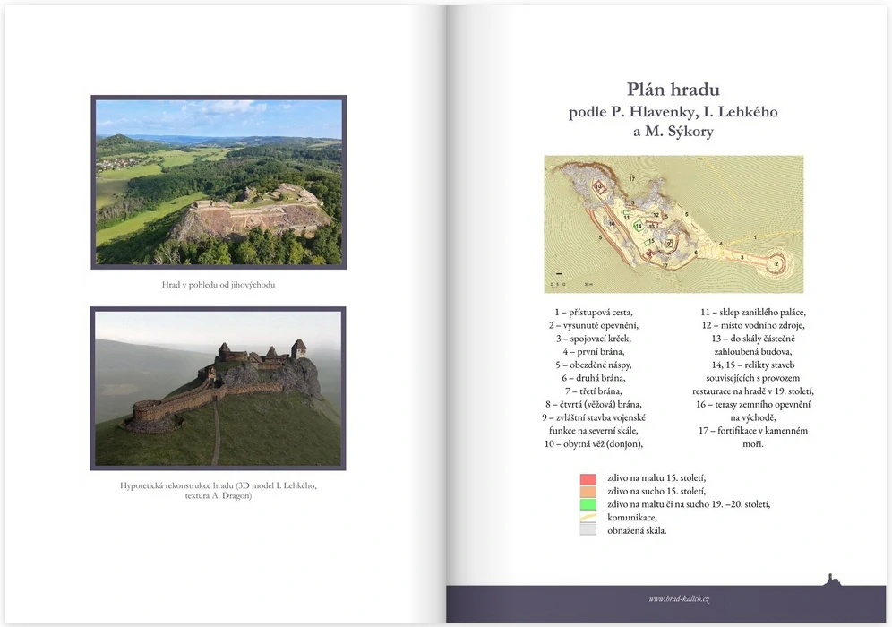Pick the orange dry masonry legend swatch
This screenshot has width=892, height=627.
588,492
